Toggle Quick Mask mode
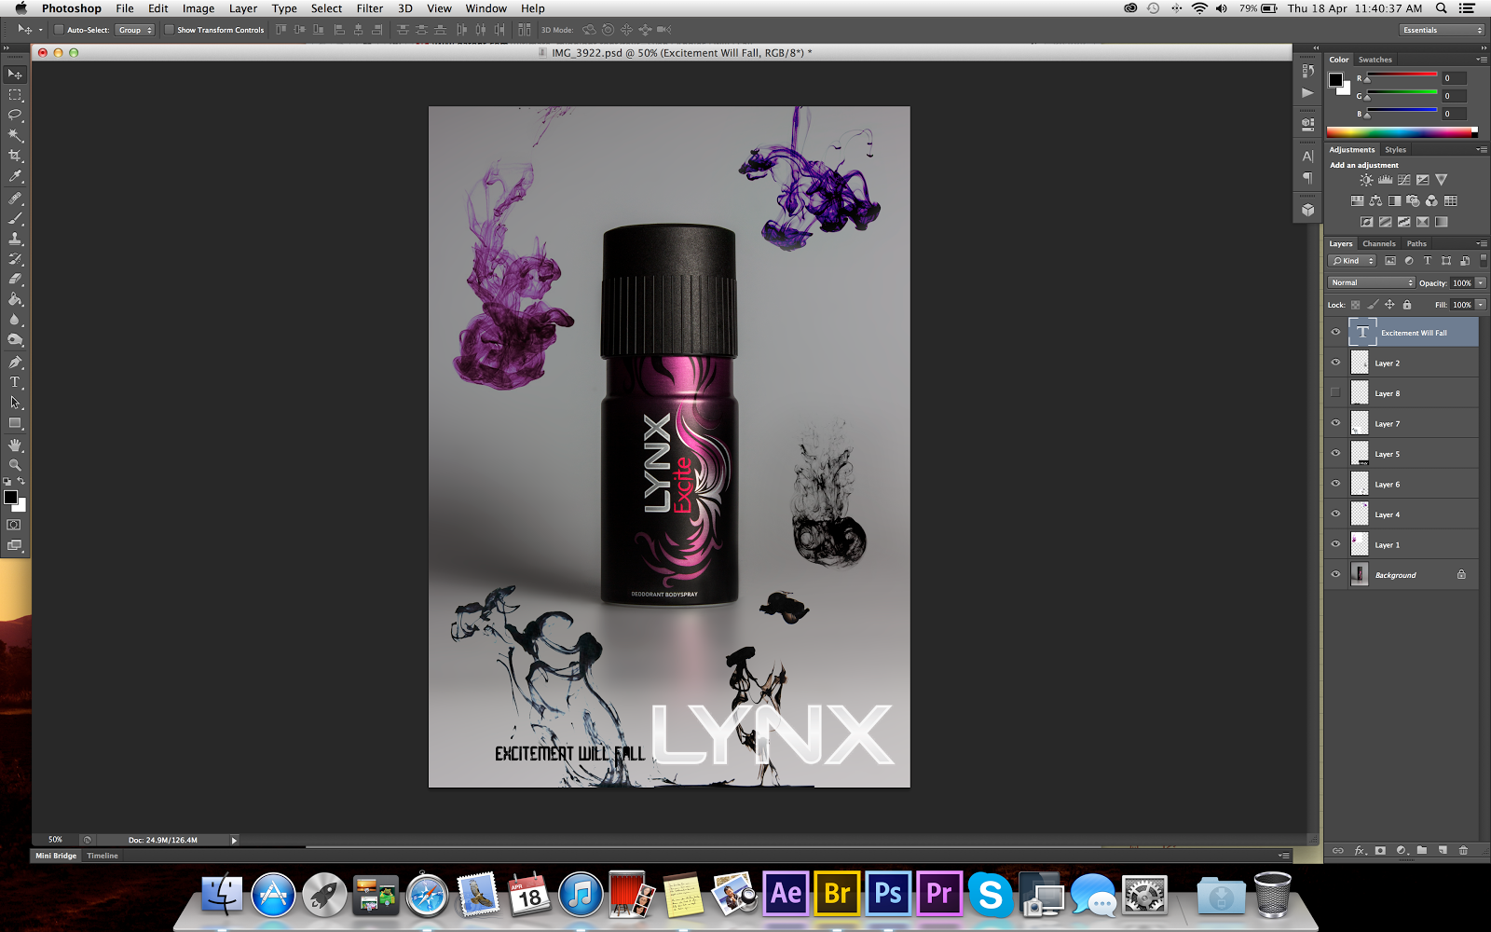This screenshot has width=1491, height=932. click(x=14, y=525)
